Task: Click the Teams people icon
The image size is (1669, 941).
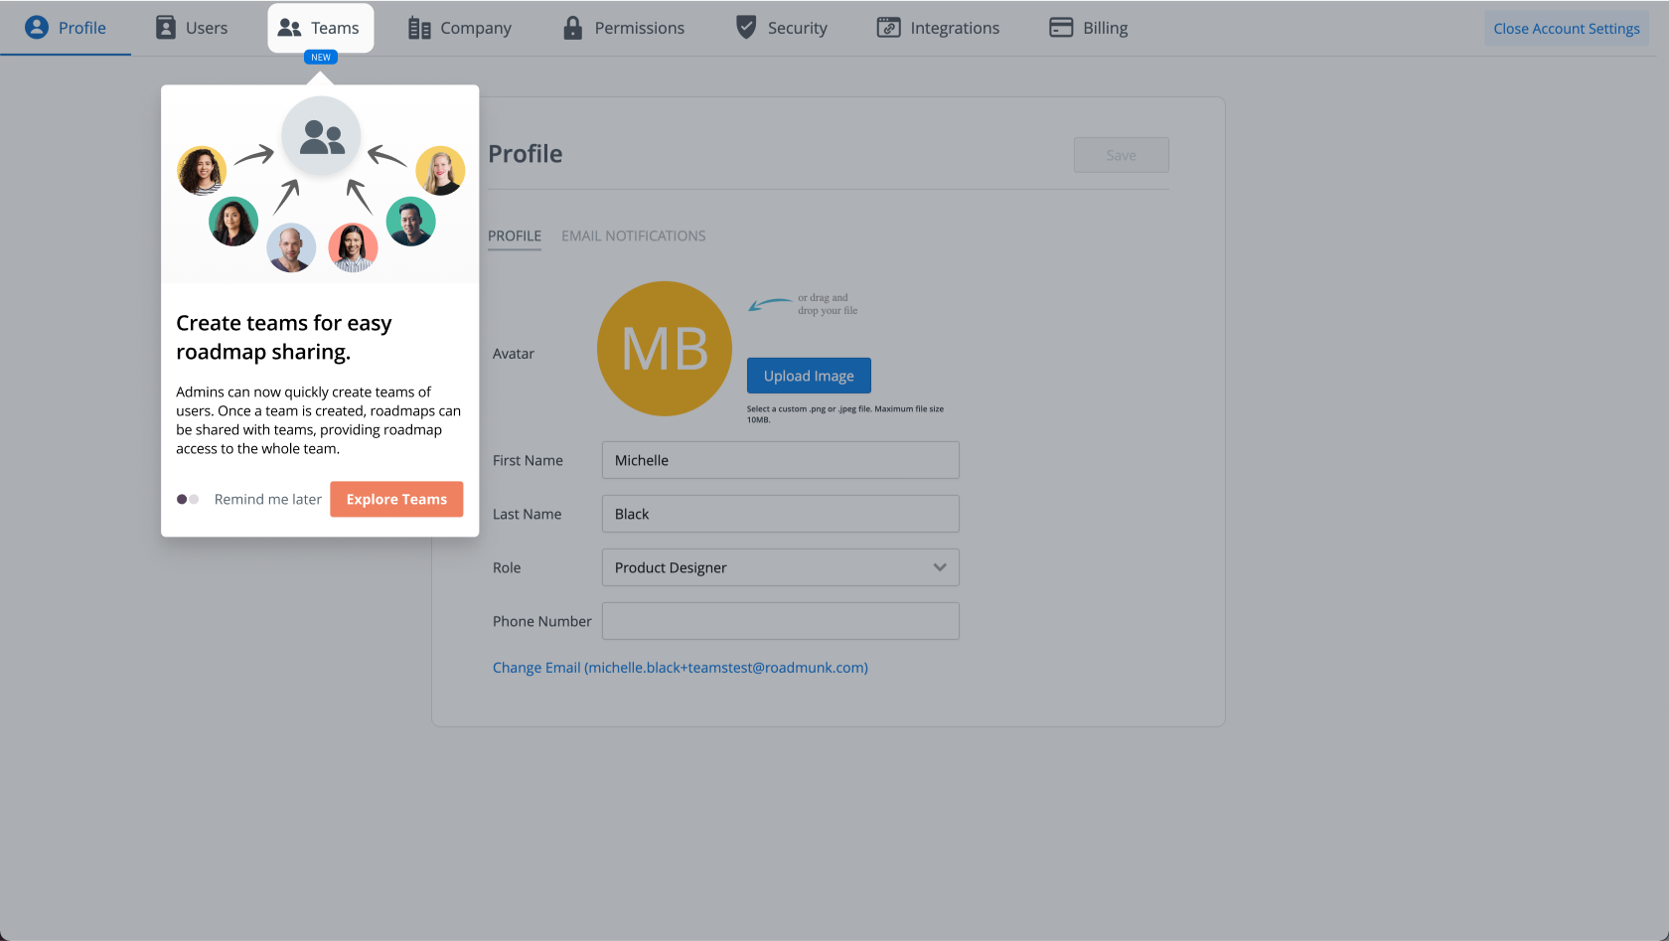Action: pyautogui.click(x=289, y=28)
